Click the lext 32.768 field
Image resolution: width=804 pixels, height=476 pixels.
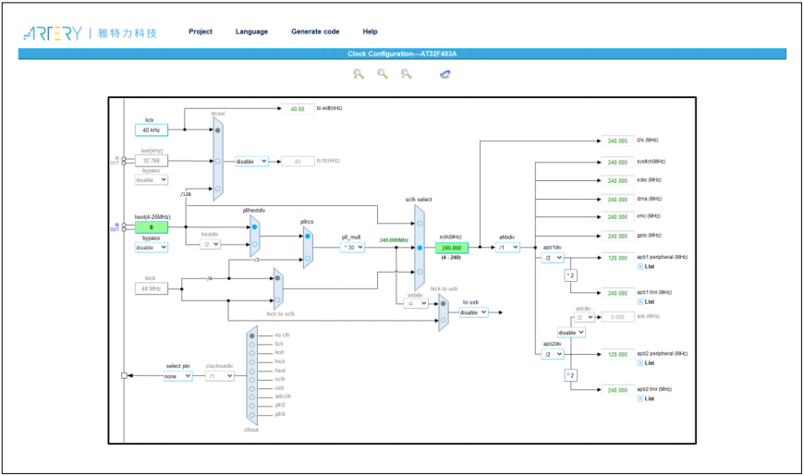[152, 161]
